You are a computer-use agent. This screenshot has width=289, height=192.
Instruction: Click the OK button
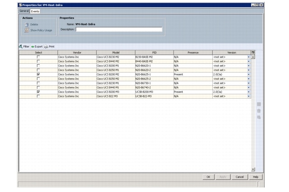[x=209, y=177]
